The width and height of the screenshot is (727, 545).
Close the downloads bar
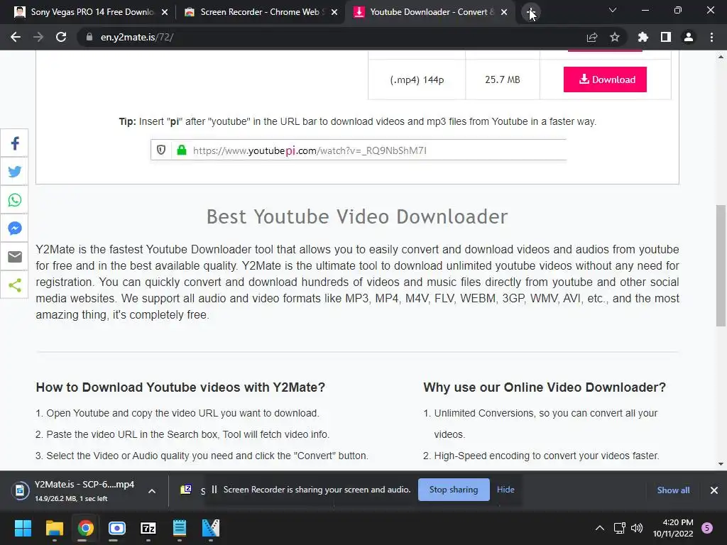tap(714, 490)
